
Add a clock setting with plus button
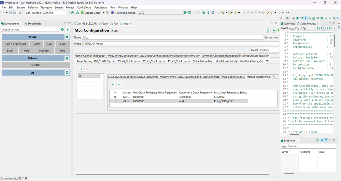click(81, 69)
